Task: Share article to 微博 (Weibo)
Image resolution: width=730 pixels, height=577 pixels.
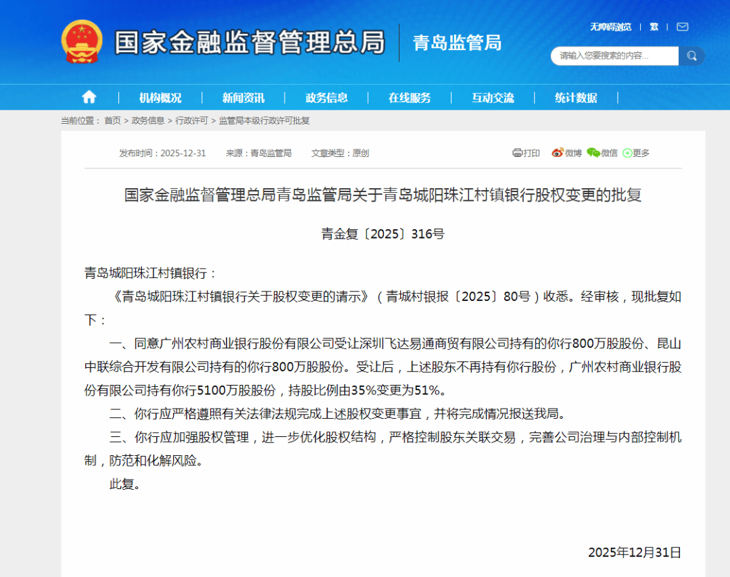Action: (x=566, y=153)
